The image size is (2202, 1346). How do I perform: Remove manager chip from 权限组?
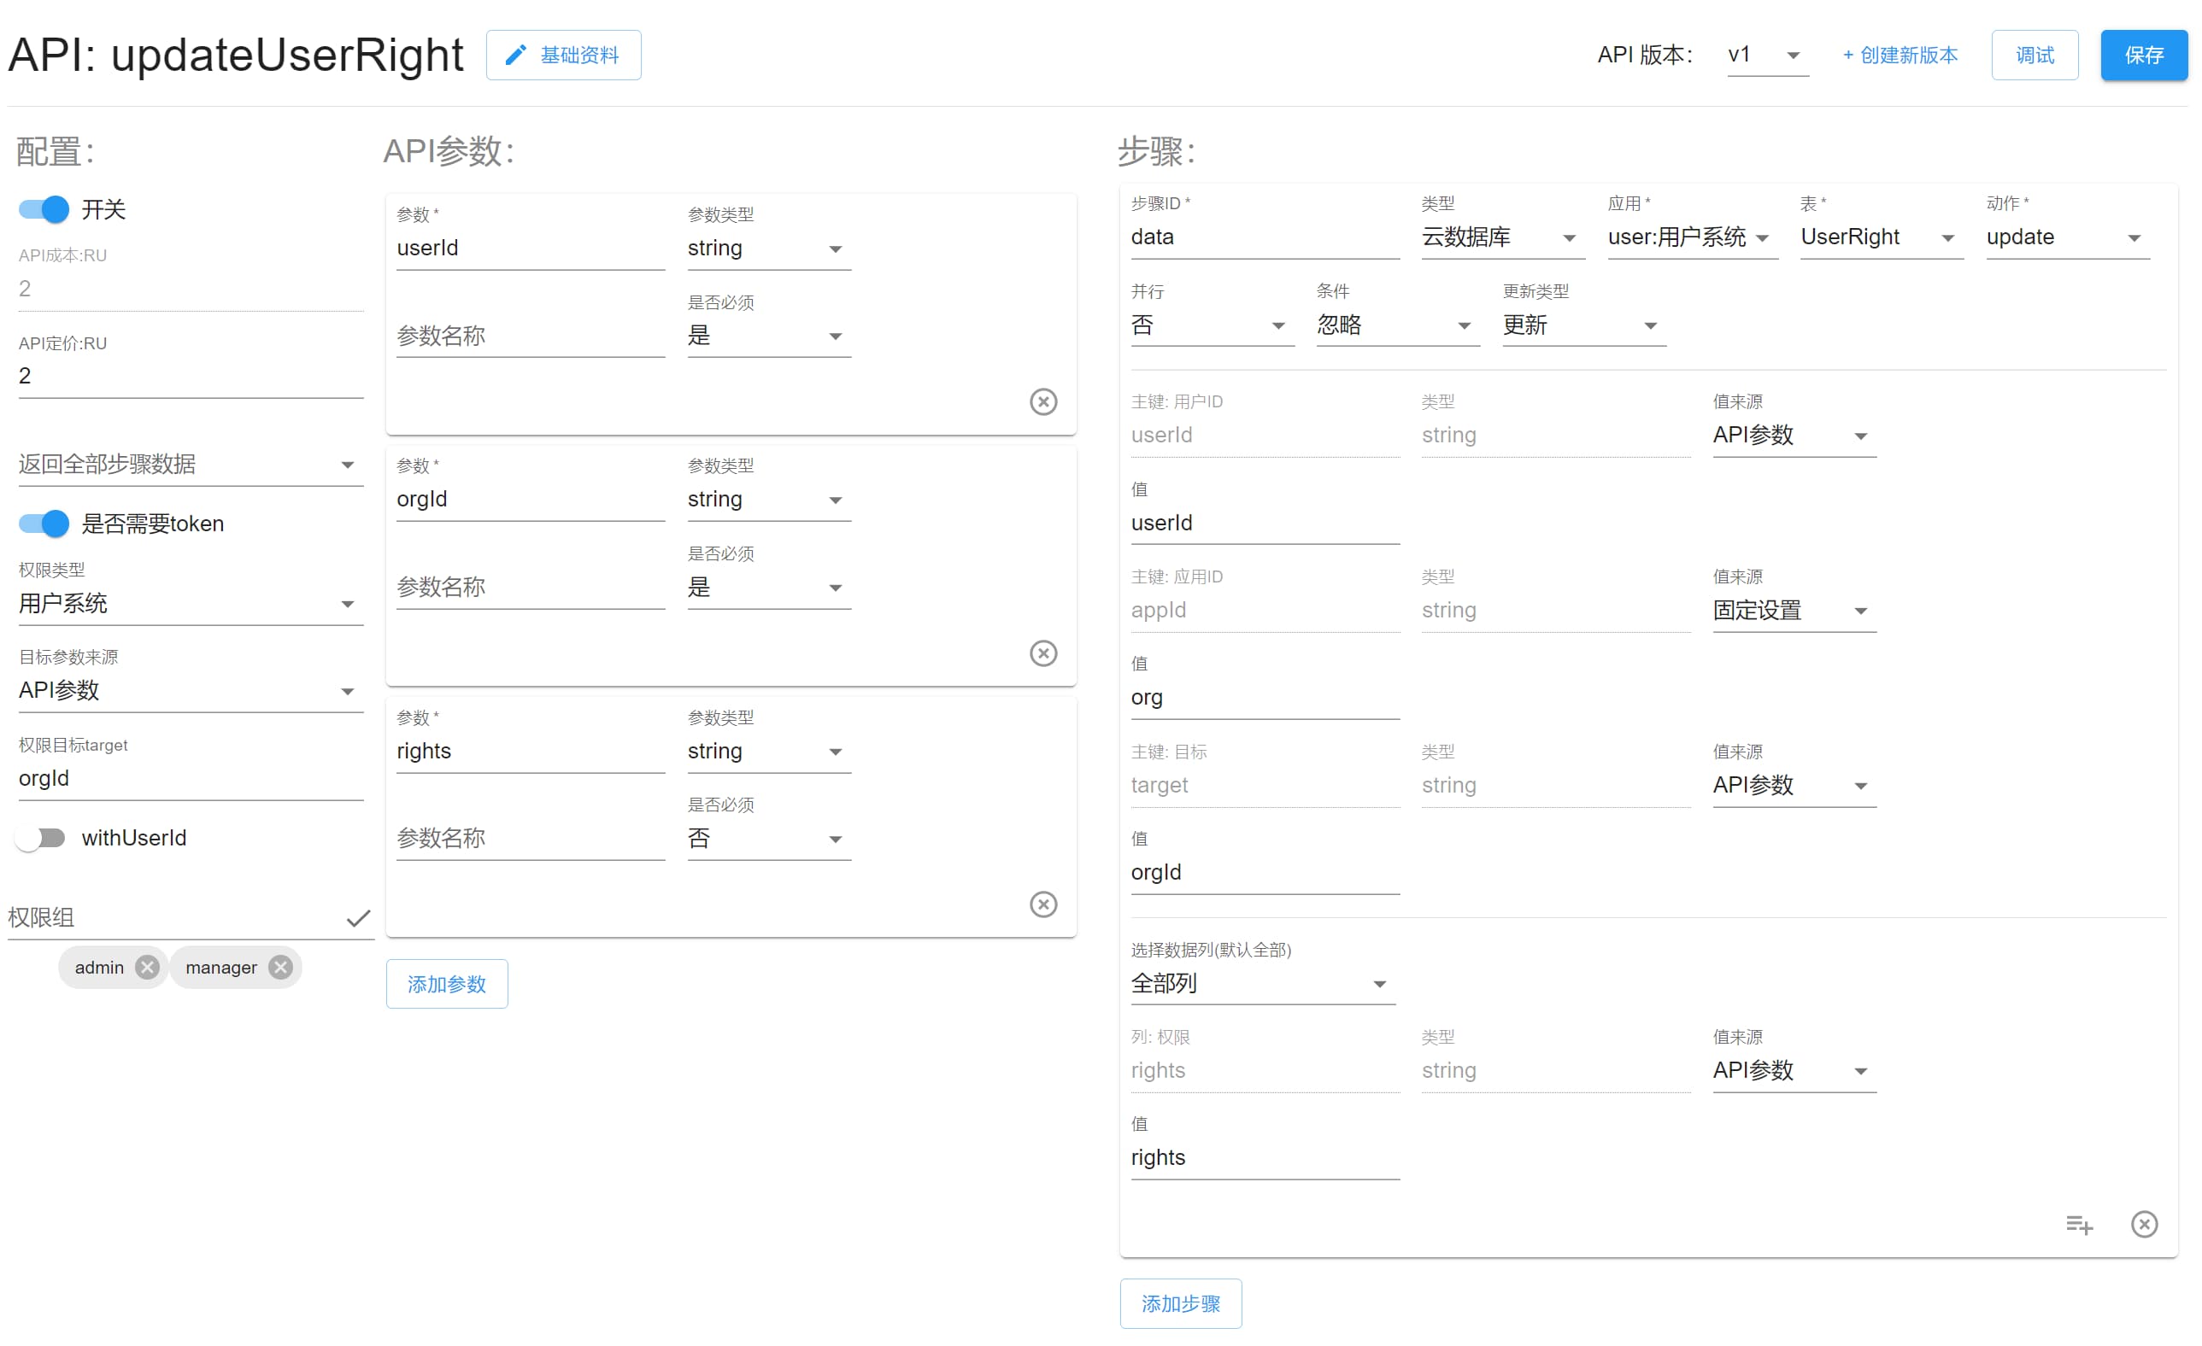coord(280,968)
